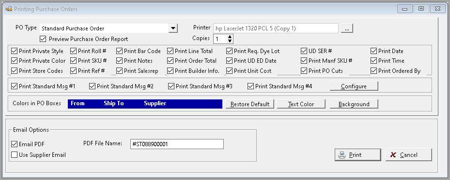The image size is (450, 180).
Task: Click the Cancel button with red X
Action: click(409, 155)
